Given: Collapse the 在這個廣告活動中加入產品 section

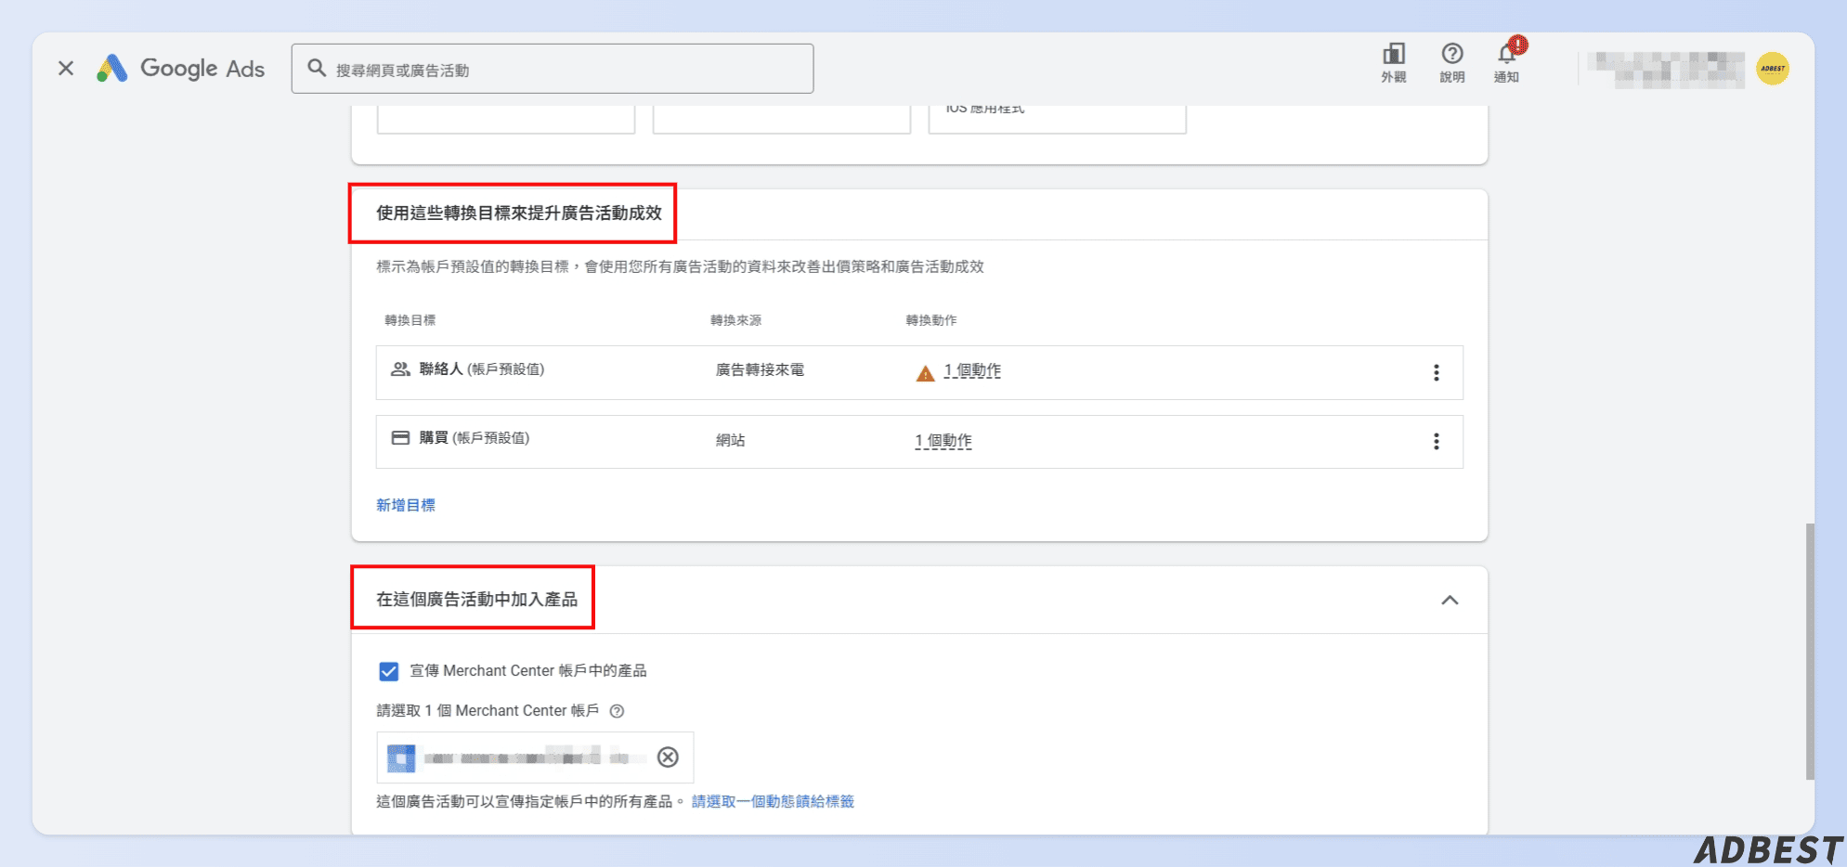Looking at the screenshot, I should tap(1450, 600).
